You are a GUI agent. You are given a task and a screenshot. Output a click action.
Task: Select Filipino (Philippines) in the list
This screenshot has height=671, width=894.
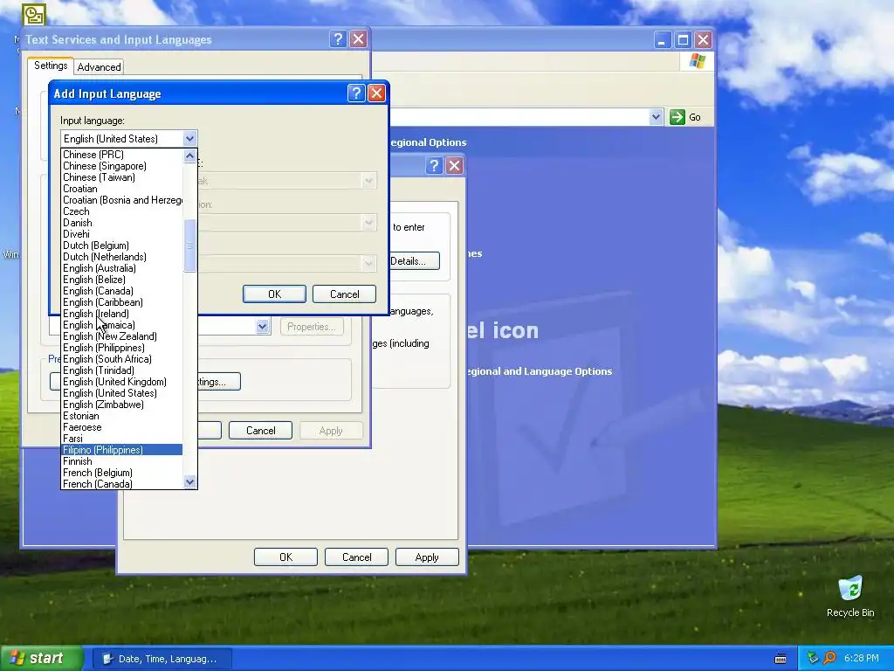coord(122,450)
